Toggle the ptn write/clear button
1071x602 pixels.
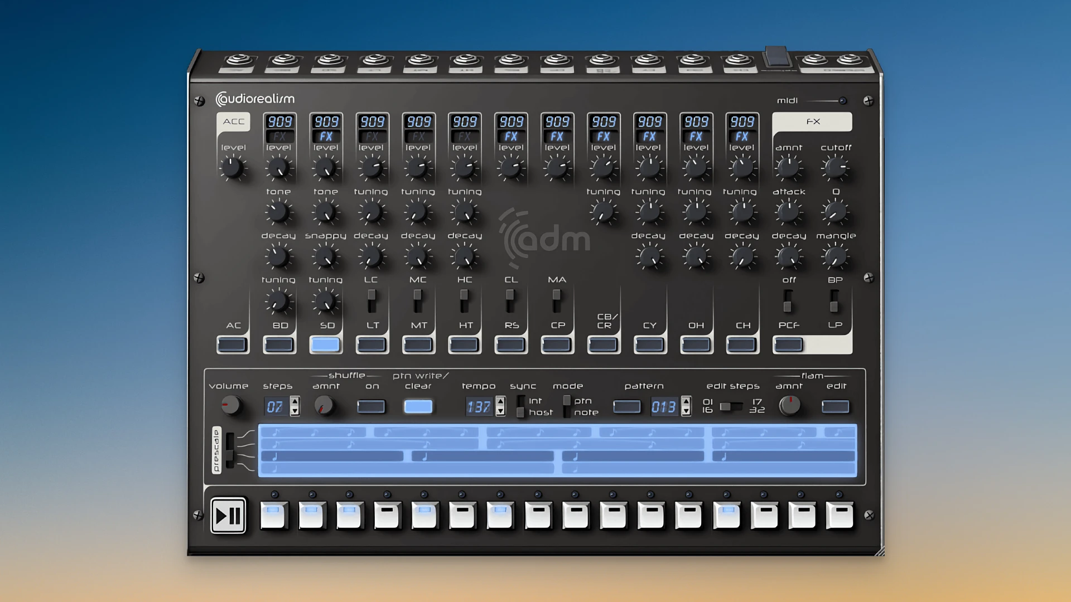(418, 407)
